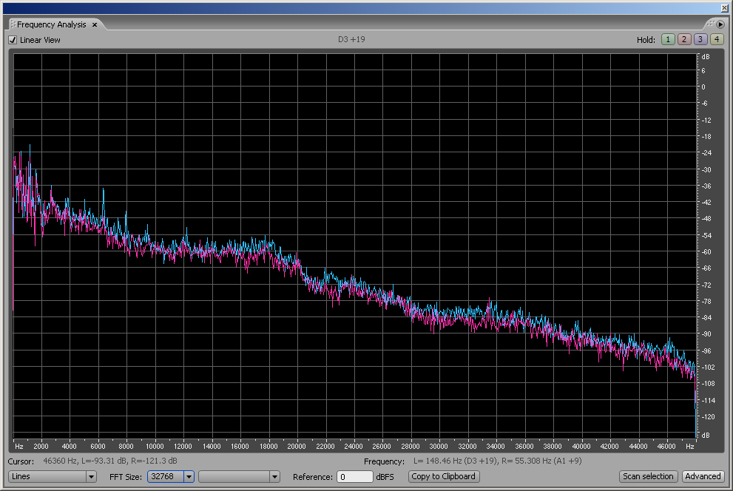733x491 pixels.
Task: Expand the FFT Size dropdown
Action: (x=189, y=477)
